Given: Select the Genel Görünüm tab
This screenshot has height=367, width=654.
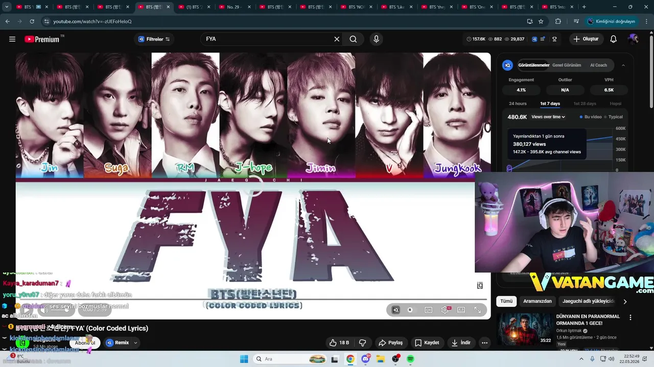Looking at the screenshot, I should 567,65.
